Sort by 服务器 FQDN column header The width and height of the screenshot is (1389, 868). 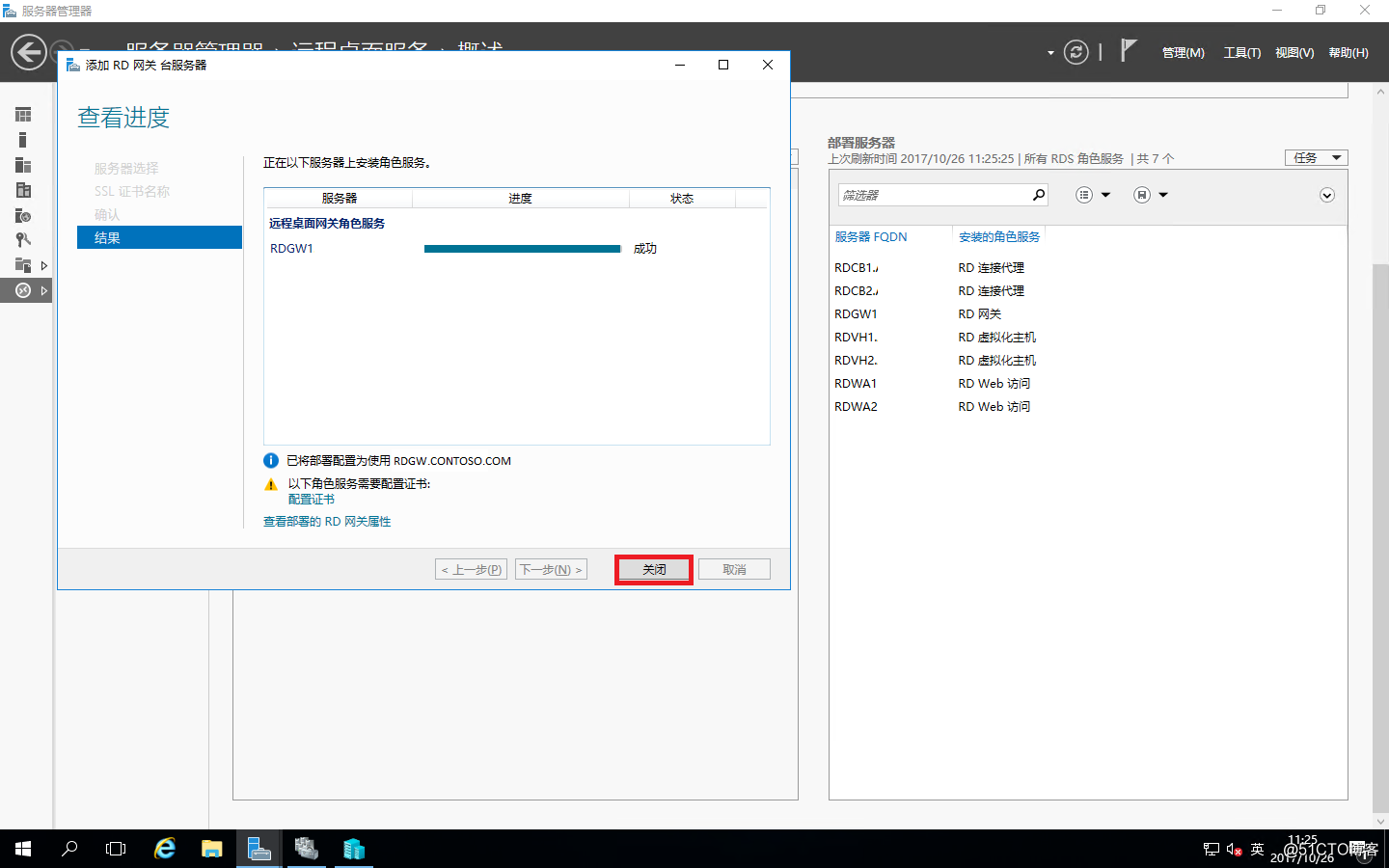click(x=871, y=236)
